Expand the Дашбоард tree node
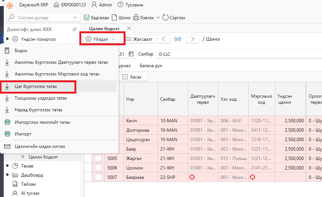 point(8,175)
